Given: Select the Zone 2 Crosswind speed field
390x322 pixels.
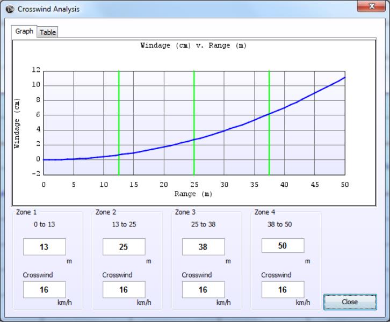Looking at the screenshot, I should (124, 290).
